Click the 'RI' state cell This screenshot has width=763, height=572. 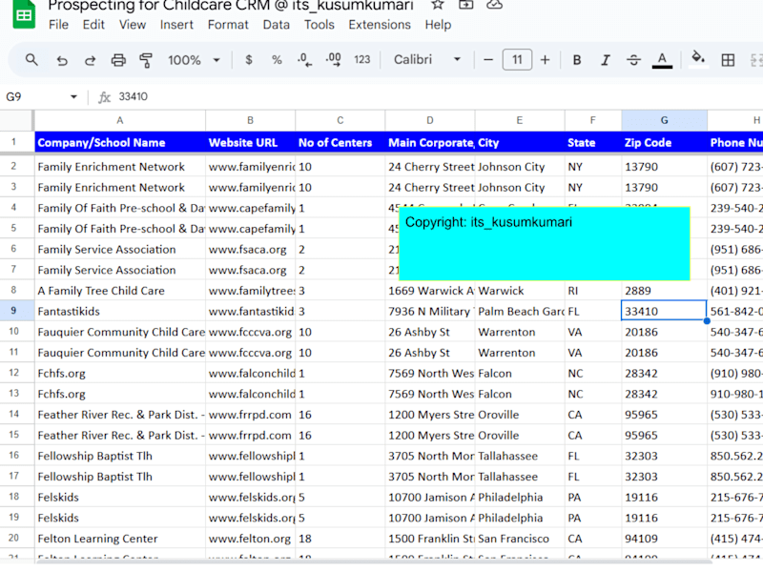pyautogui.click(x=593, y=291)
